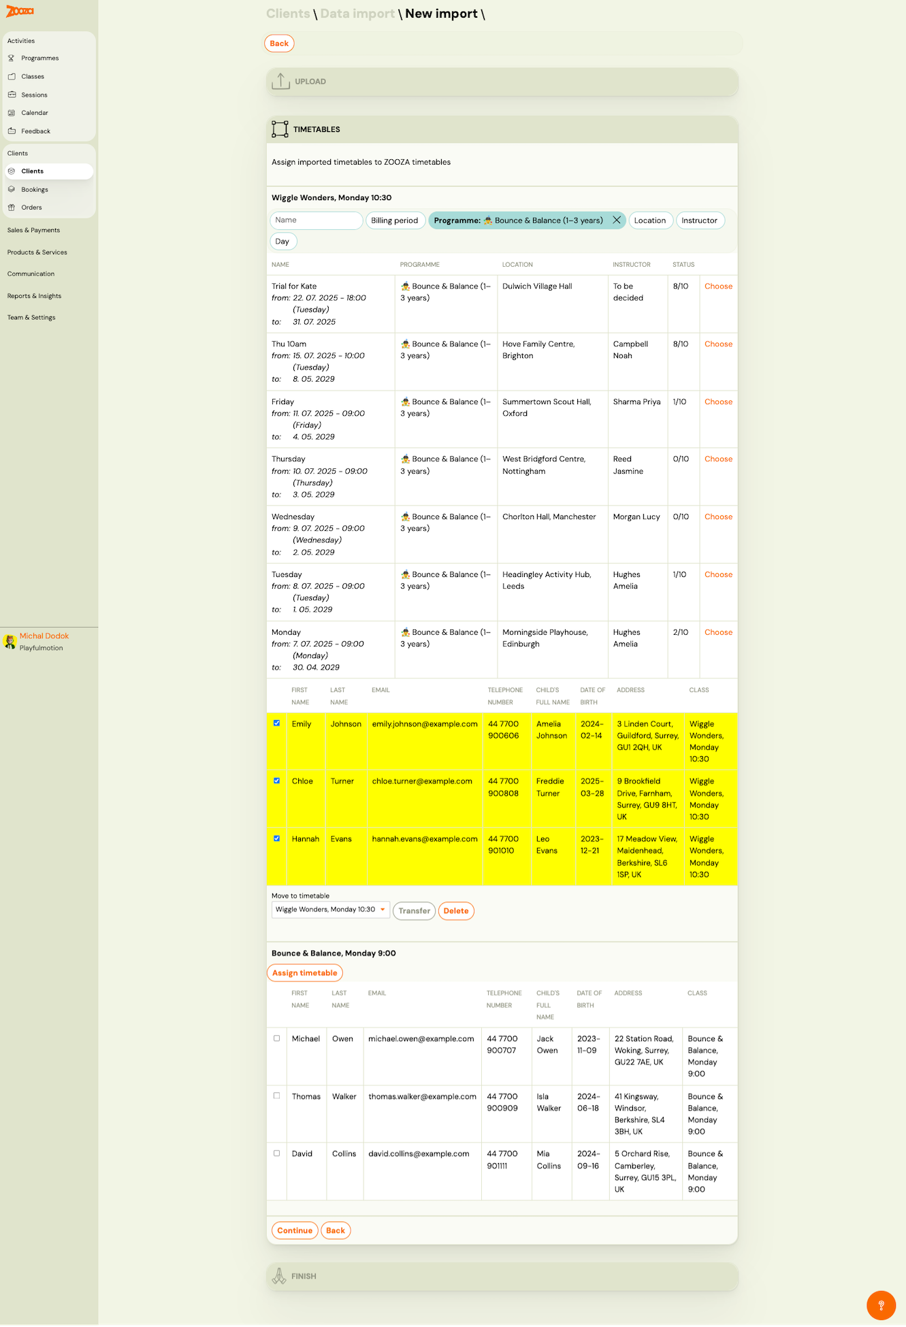Screen dimensions: 906x1327
Task: Check Michael Owen row checkbox
Action: 276,1038
